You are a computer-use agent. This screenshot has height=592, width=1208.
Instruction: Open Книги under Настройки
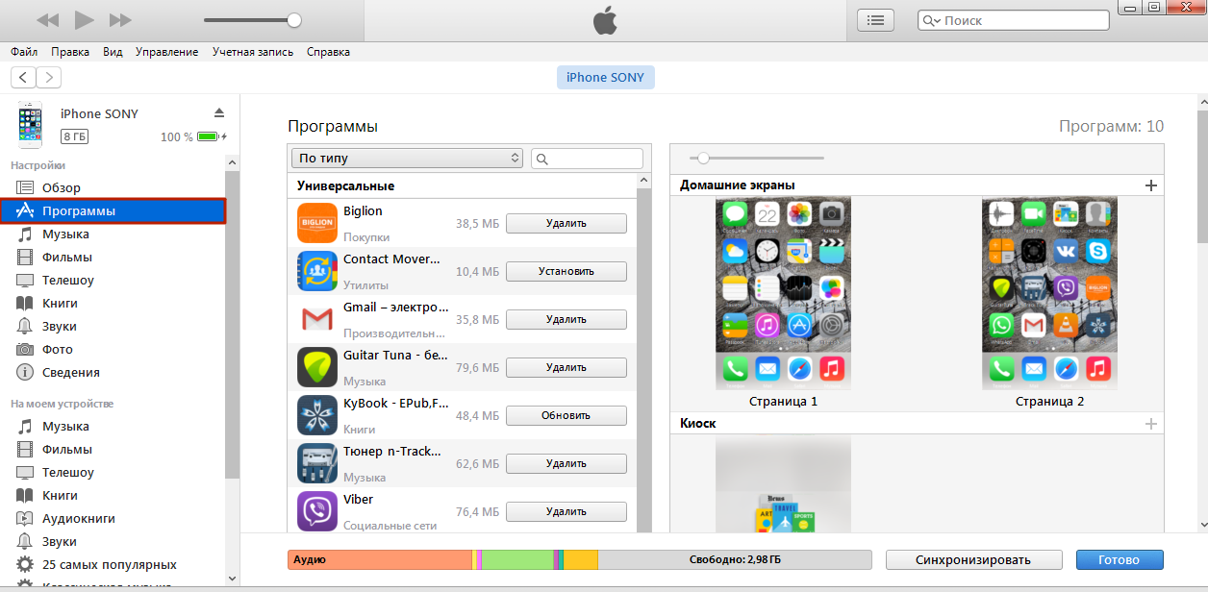pyautogui.click(x=113, y=303)
